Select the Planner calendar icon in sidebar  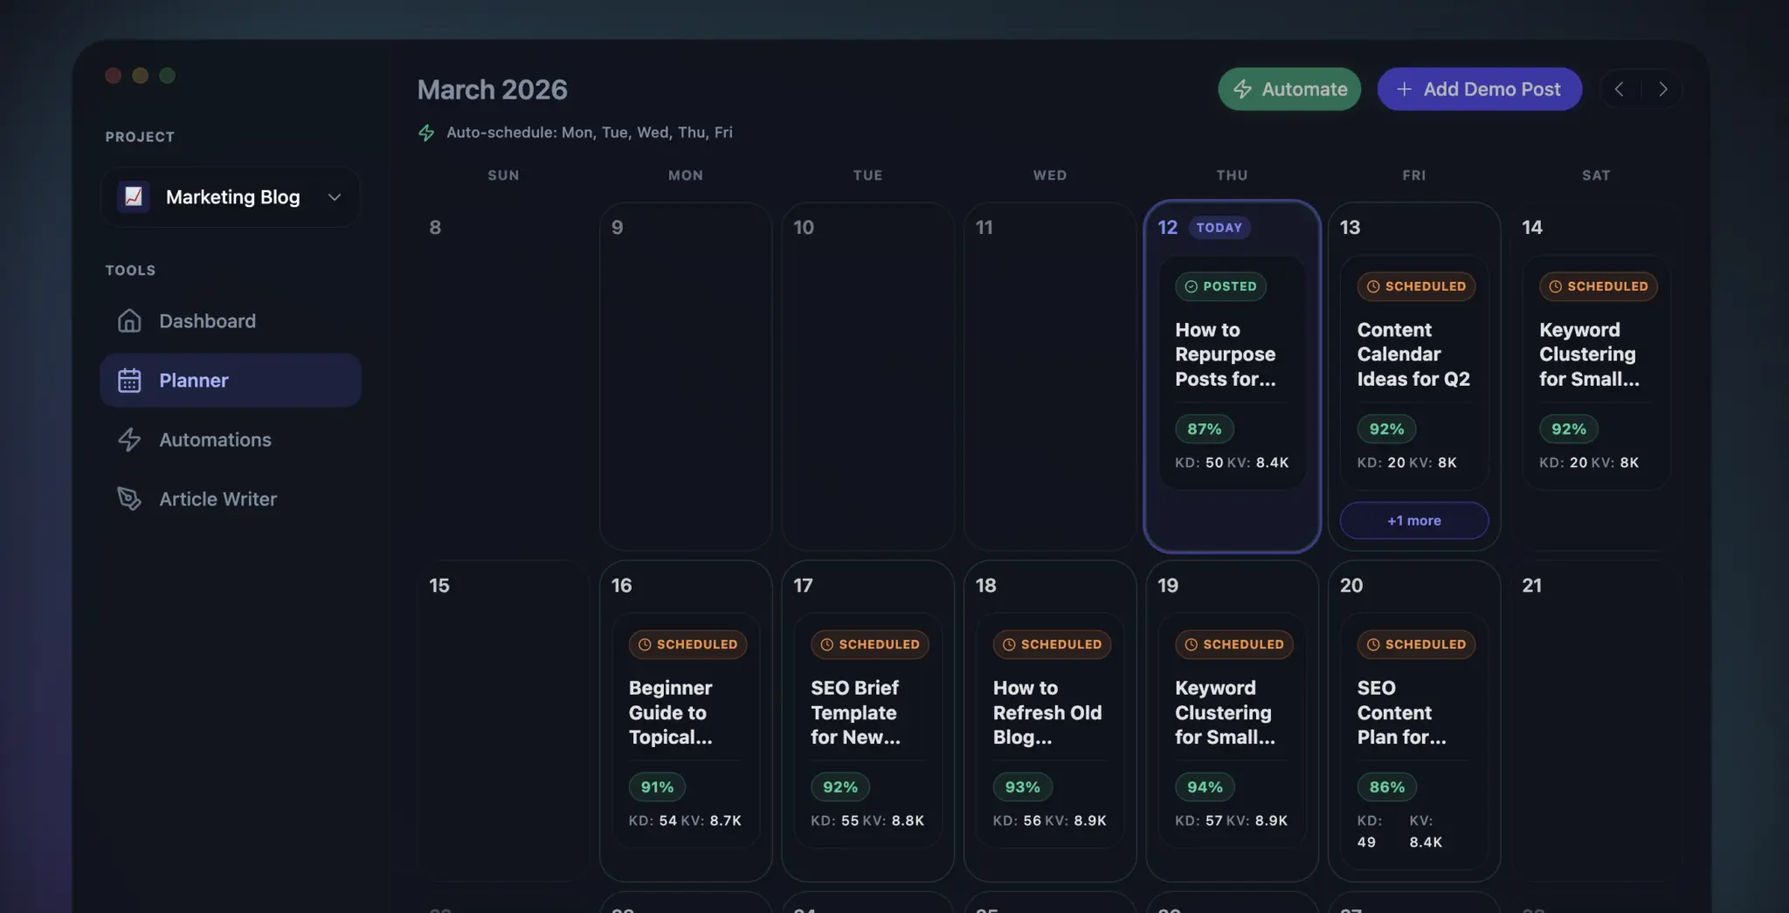coord(129,380)
